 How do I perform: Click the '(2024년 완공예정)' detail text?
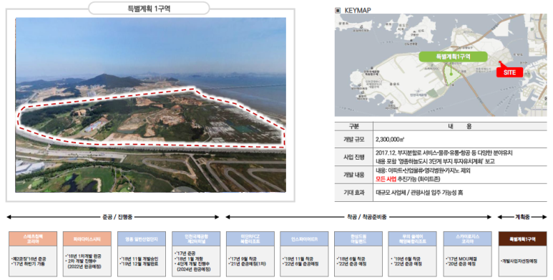tap(194, 269)
